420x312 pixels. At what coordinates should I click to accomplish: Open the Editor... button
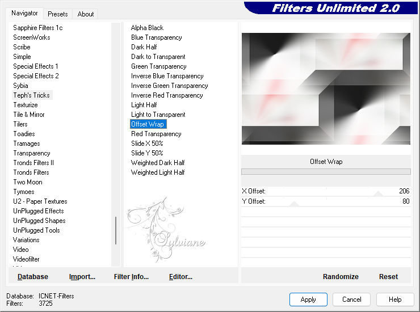(180, 277)
